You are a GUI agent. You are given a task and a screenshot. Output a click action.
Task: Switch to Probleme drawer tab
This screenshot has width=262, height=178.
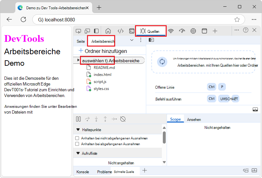click(x=105, y=172)
